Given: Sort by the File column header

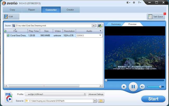Looking at the screenshot, I should [x=16, y=31].
